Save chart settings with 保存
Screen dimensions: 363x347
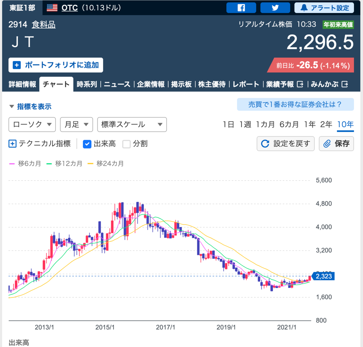click(336, 144)
